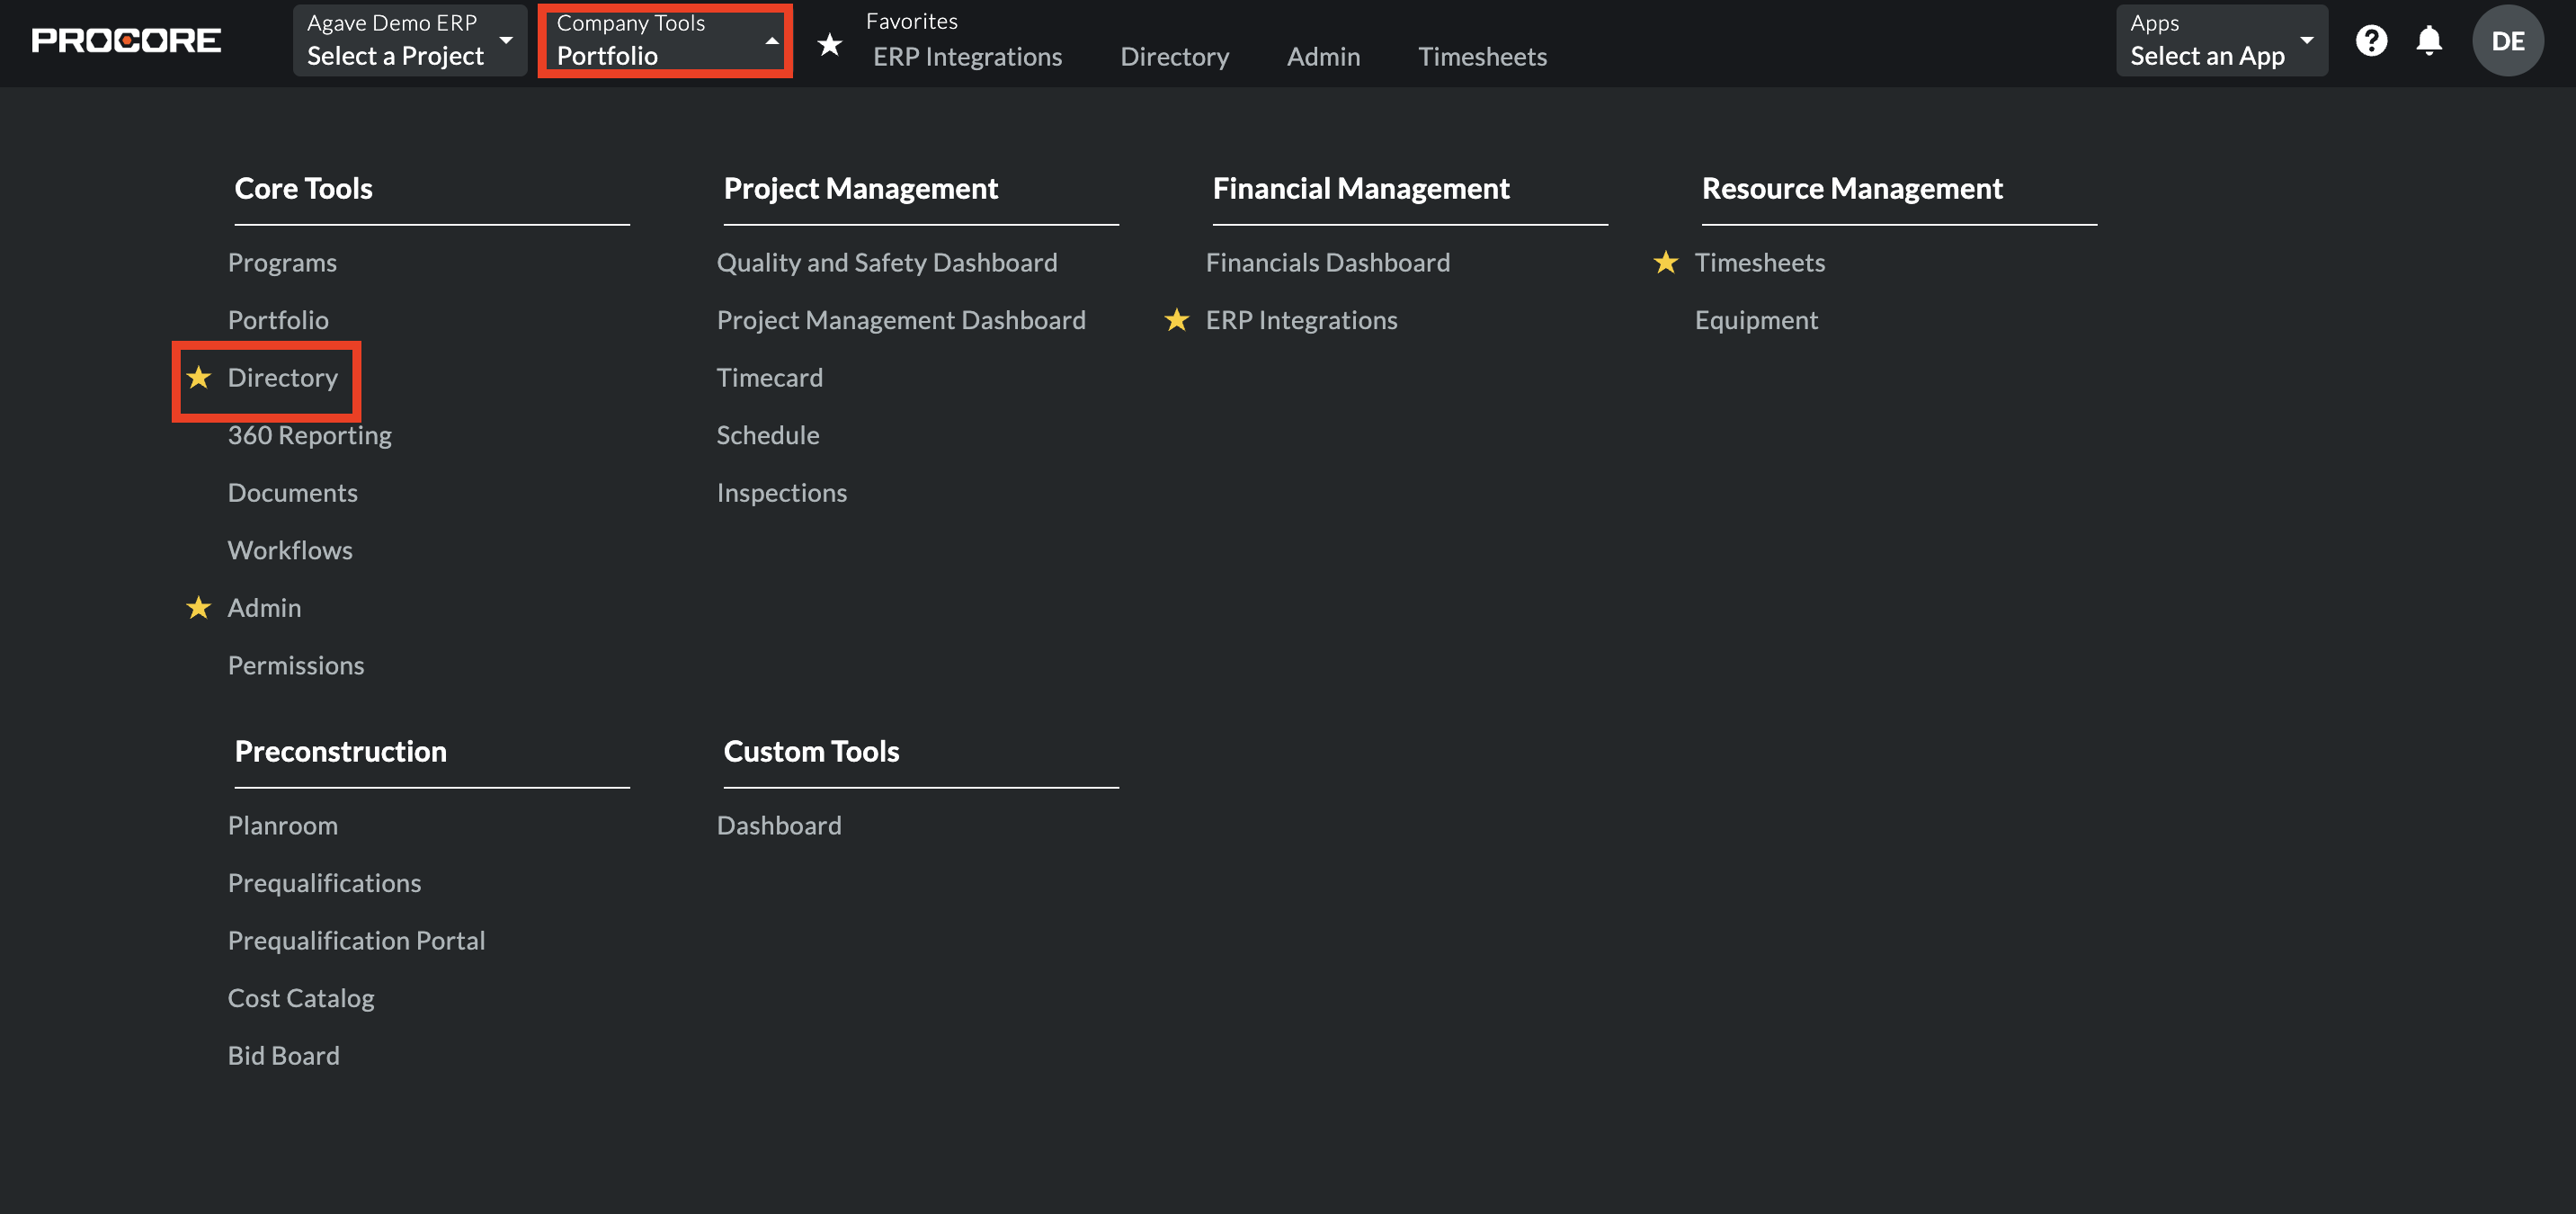Open Timecard tool
The width and height of the screenshot is (2576, 1214).
pos(770,377)
